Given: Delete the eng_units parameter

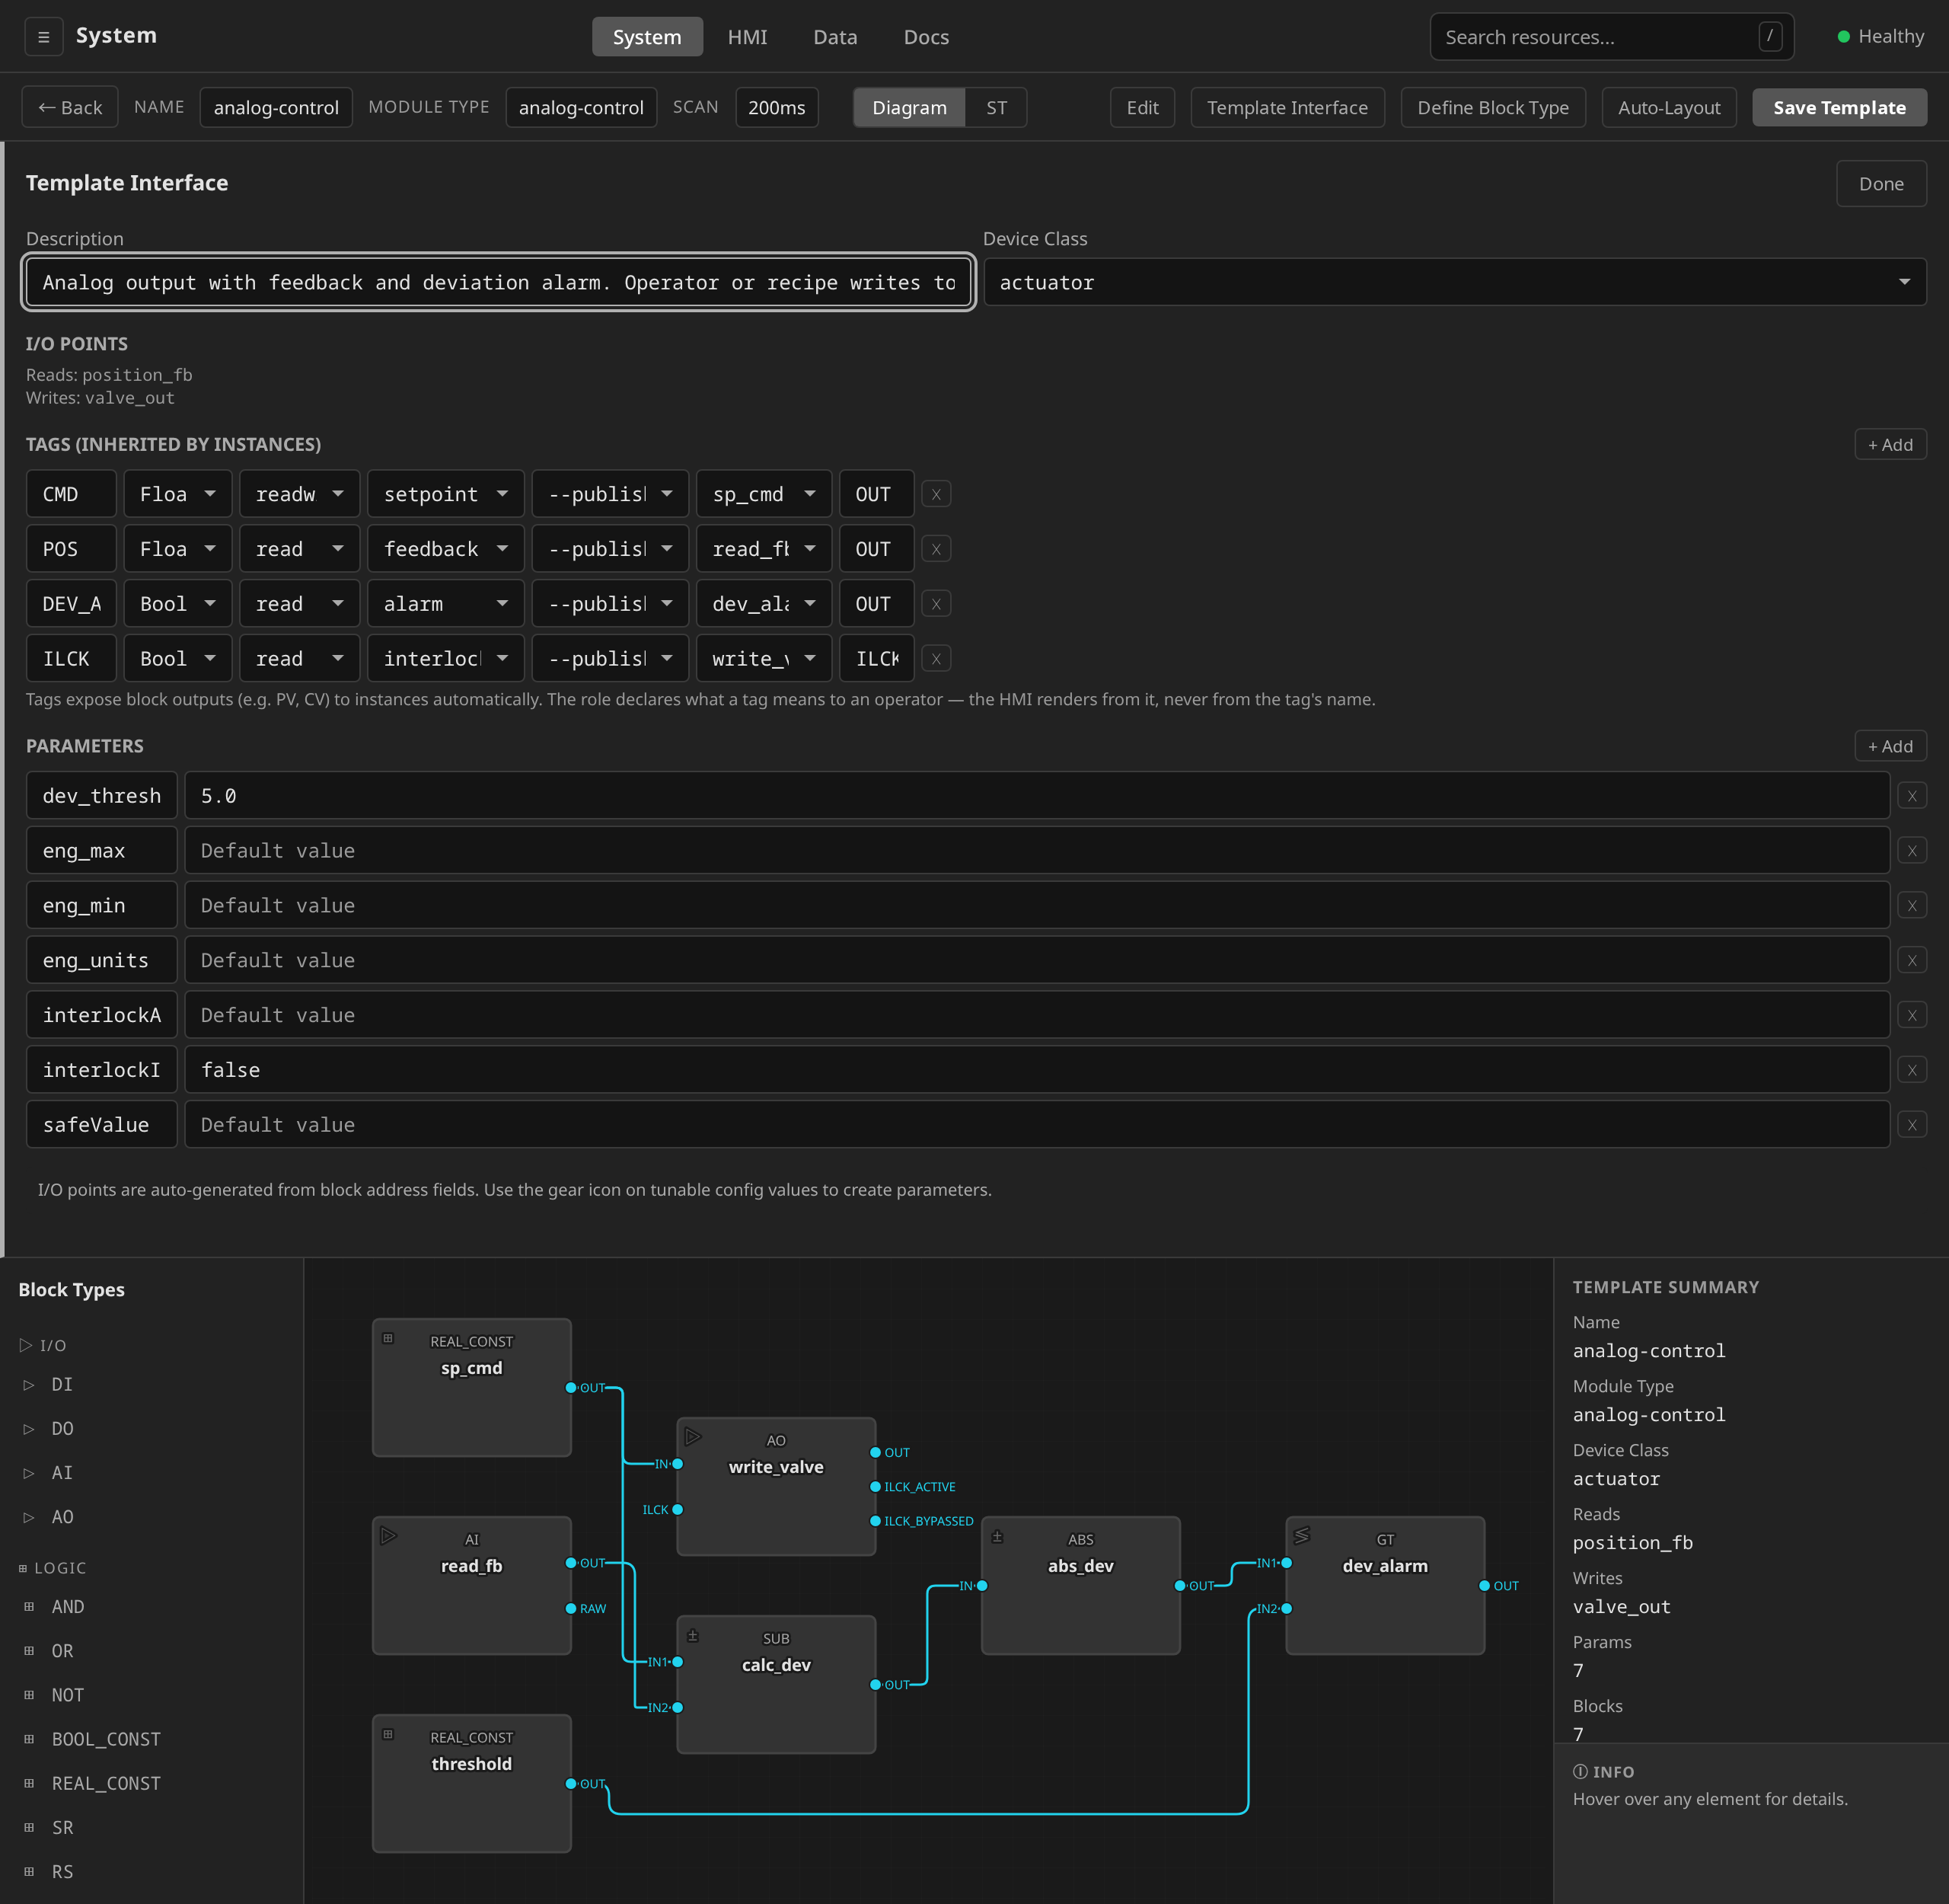Looking at the screenshot, I should [x=1911, y=960].
